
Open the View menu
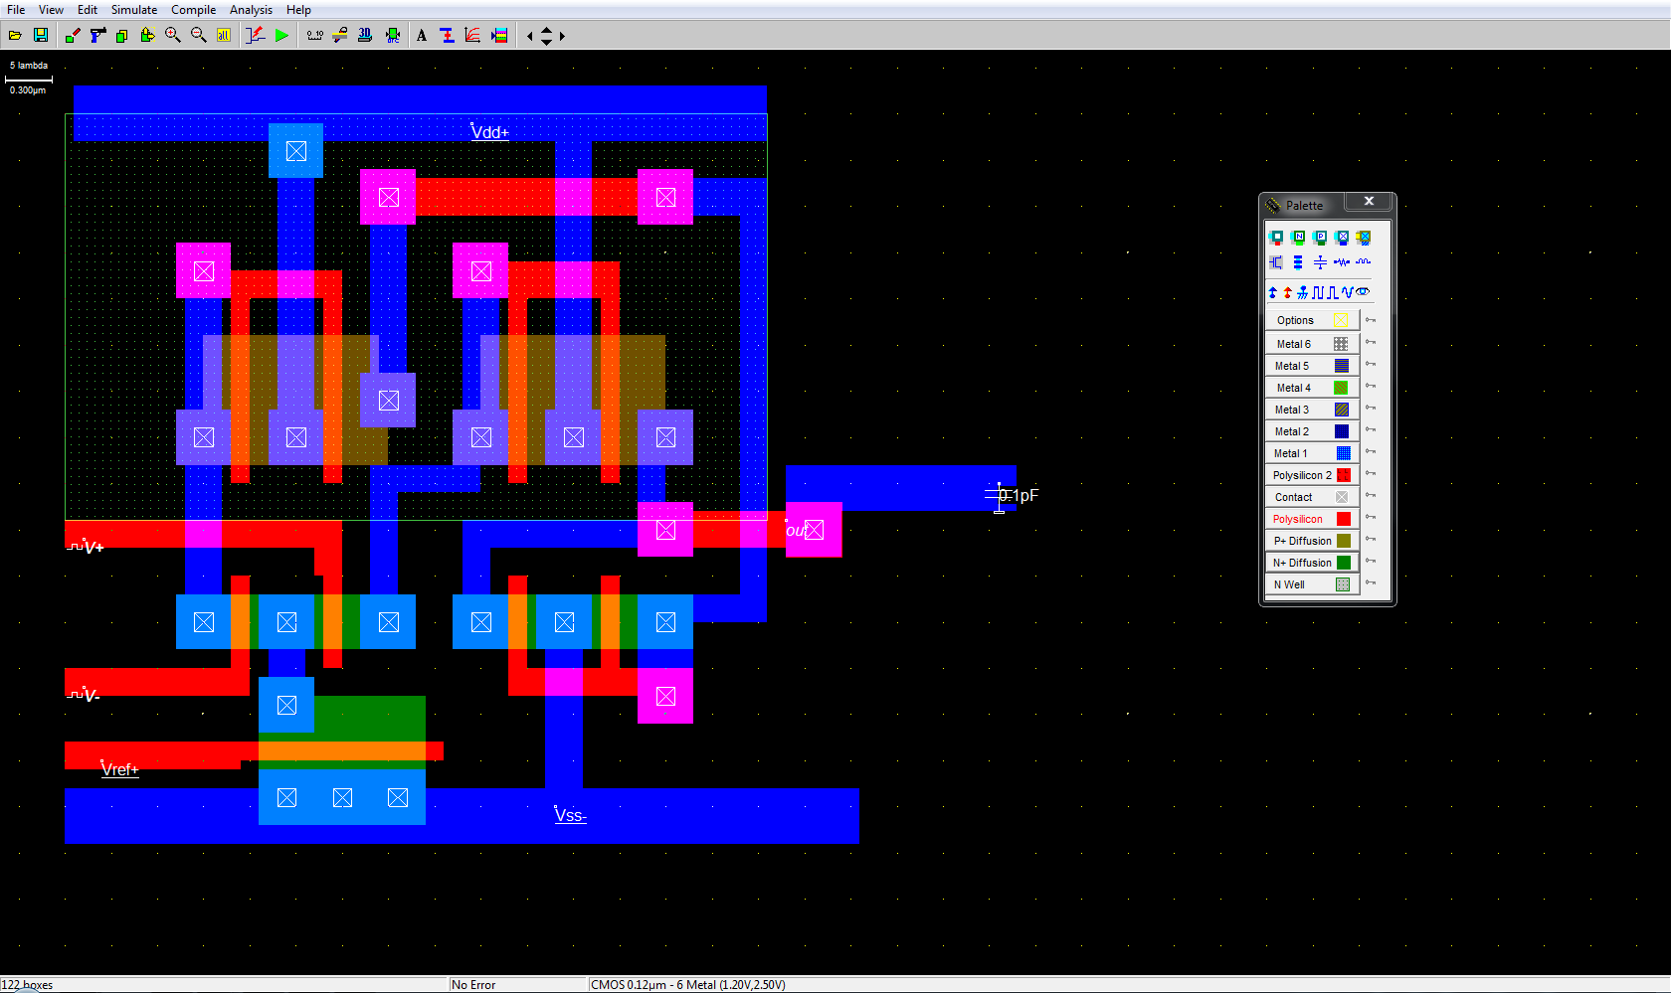(51, 10)
